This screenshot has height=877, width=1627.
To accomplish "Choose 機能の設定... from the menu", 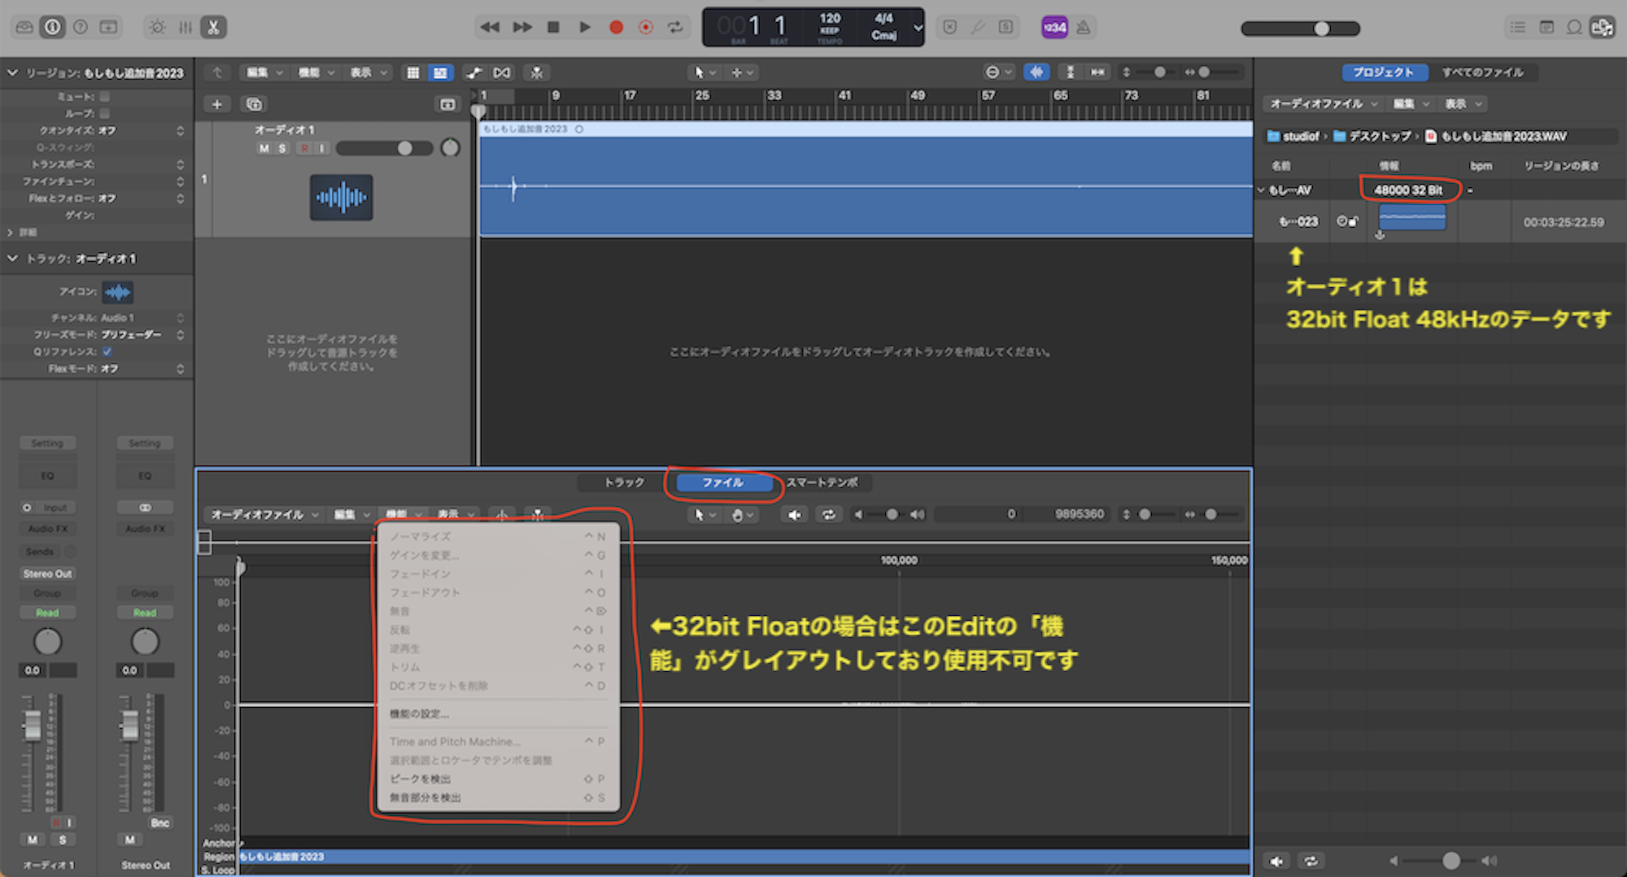I will tap(419, 713).
